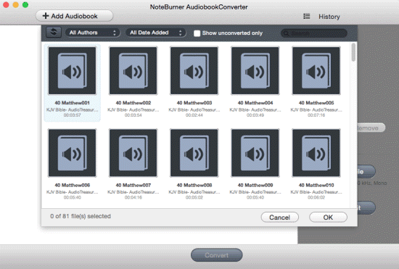
Task: Click the 00:07:16 duration under Matthew005
Action: (316, 115)
